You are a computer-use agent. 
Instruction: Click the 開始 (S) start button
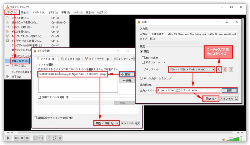pyautogui.click(x=211, y=99)
